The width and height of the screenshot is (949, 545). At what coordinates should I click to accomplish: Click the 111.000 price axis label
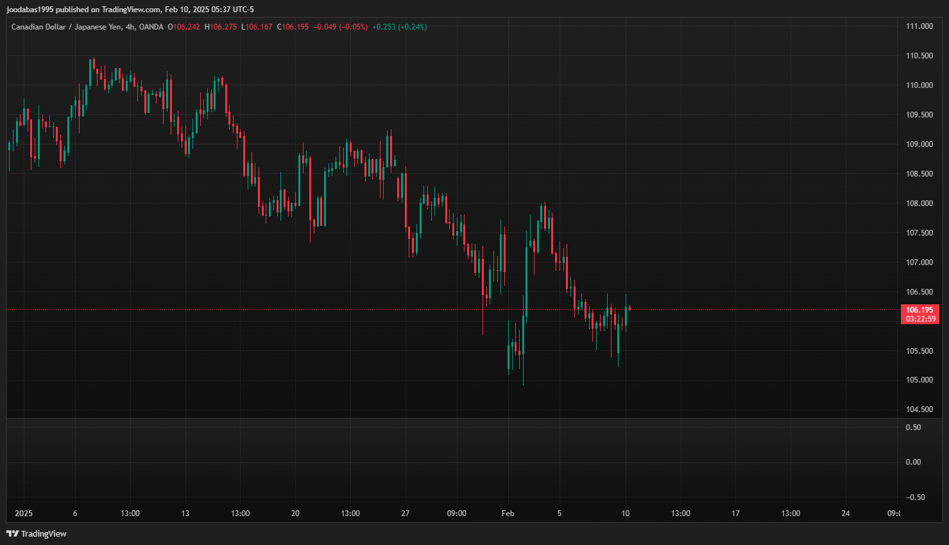[x=919, y=26]
